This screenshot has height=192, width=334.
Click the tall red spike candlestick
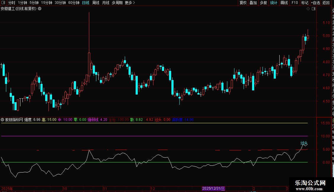[89, 48]
